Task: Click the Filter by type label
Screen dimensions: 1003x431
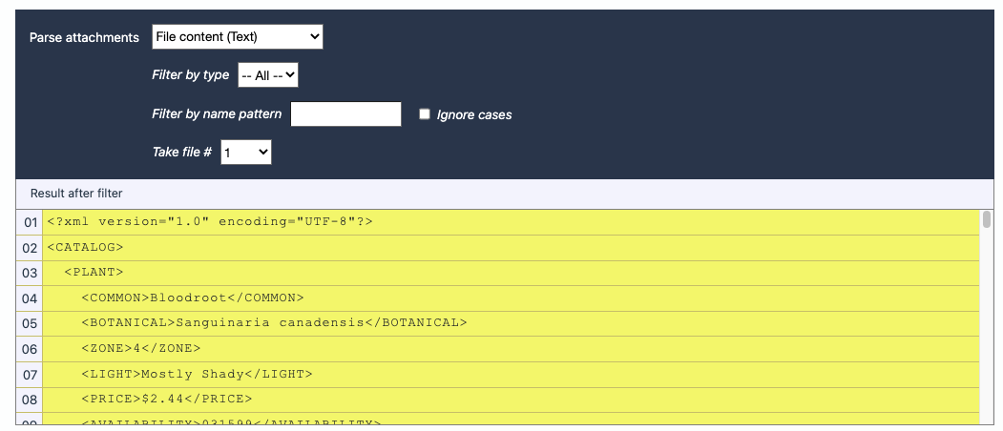Action: click(x=190, y=74)
